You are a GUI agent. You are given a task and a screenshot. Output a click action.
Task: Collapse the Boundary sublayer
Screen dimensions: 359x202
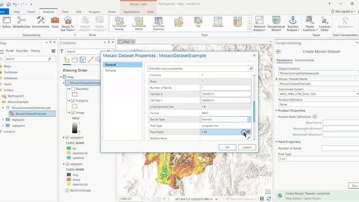[x=70, y=89]
